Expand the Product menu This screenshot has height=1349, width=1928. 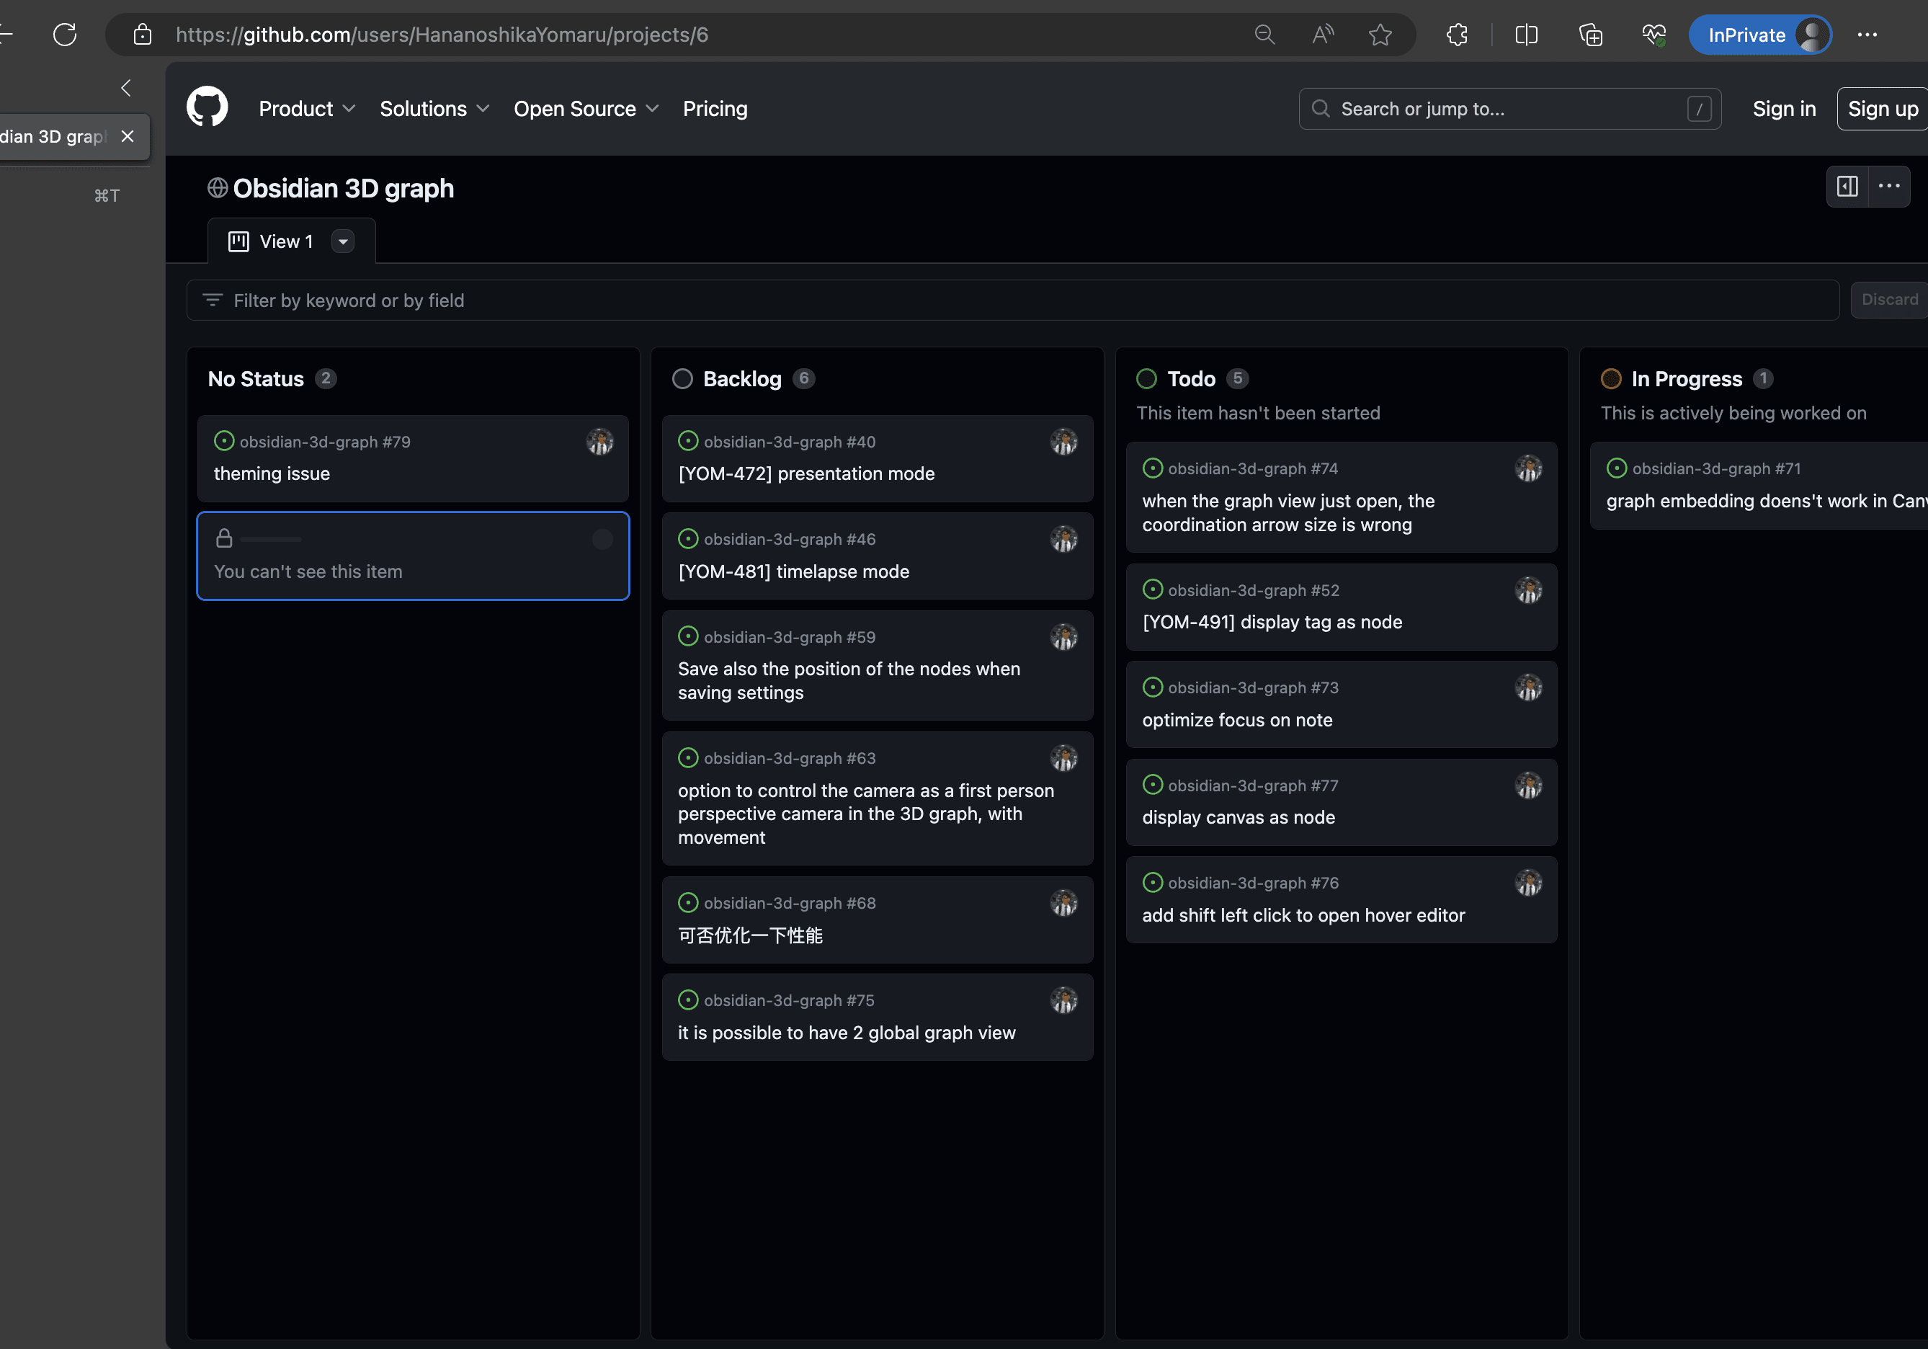pos(308,108)
